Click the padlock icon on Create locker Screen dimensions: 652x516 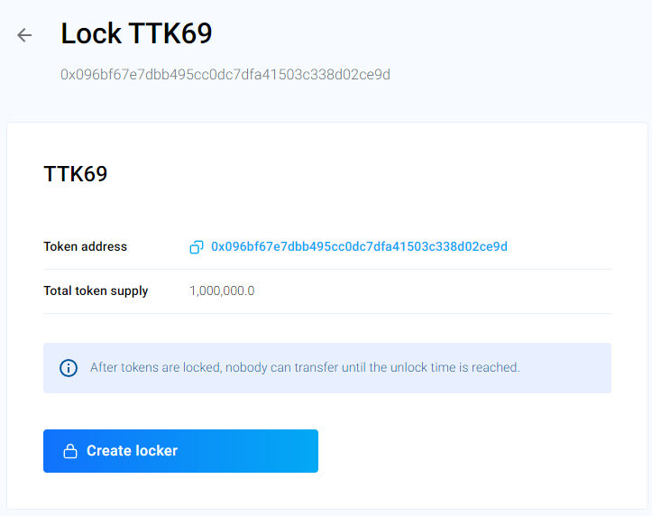(69, 452)
